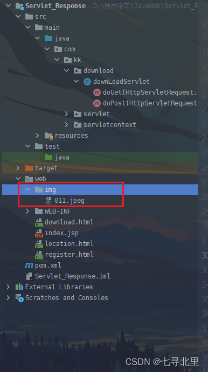Select index.jsp file
208x372 pixels.
61,233
